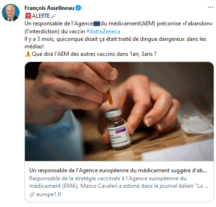The width and height of the screenshot is (216, 207).
Task: Click the chain link icon beside europe1.fr
Action: [32, 194]
